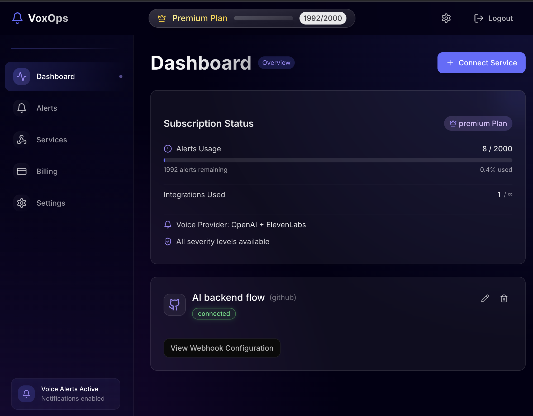
Task: Click the header Premium Plan usage bar
Action: click(263, 18)
